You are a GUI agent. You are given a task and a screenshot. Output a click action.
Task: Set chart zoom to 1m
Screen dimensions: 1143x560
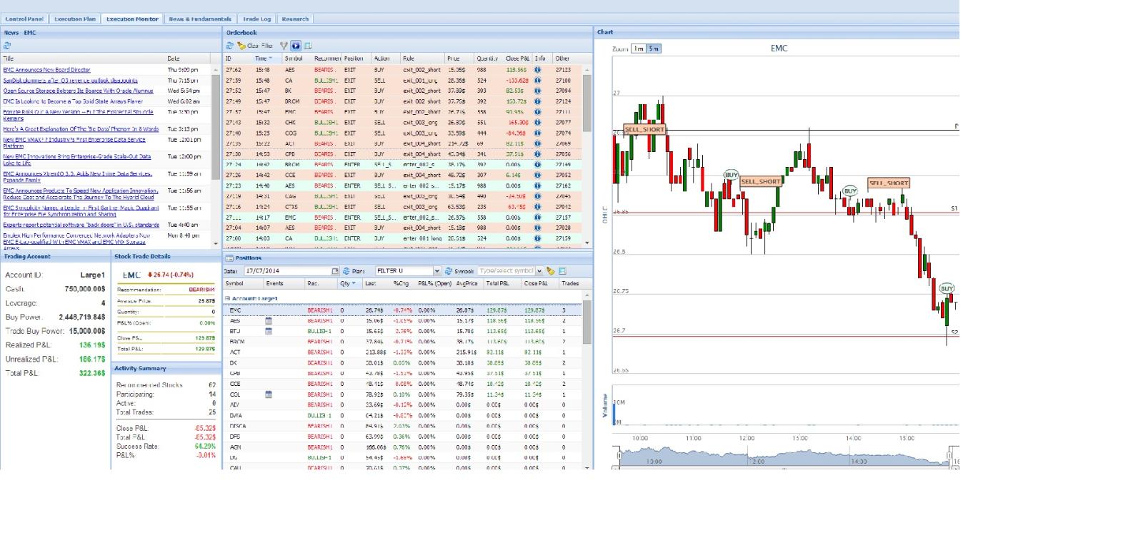click(x=639, y=49)
